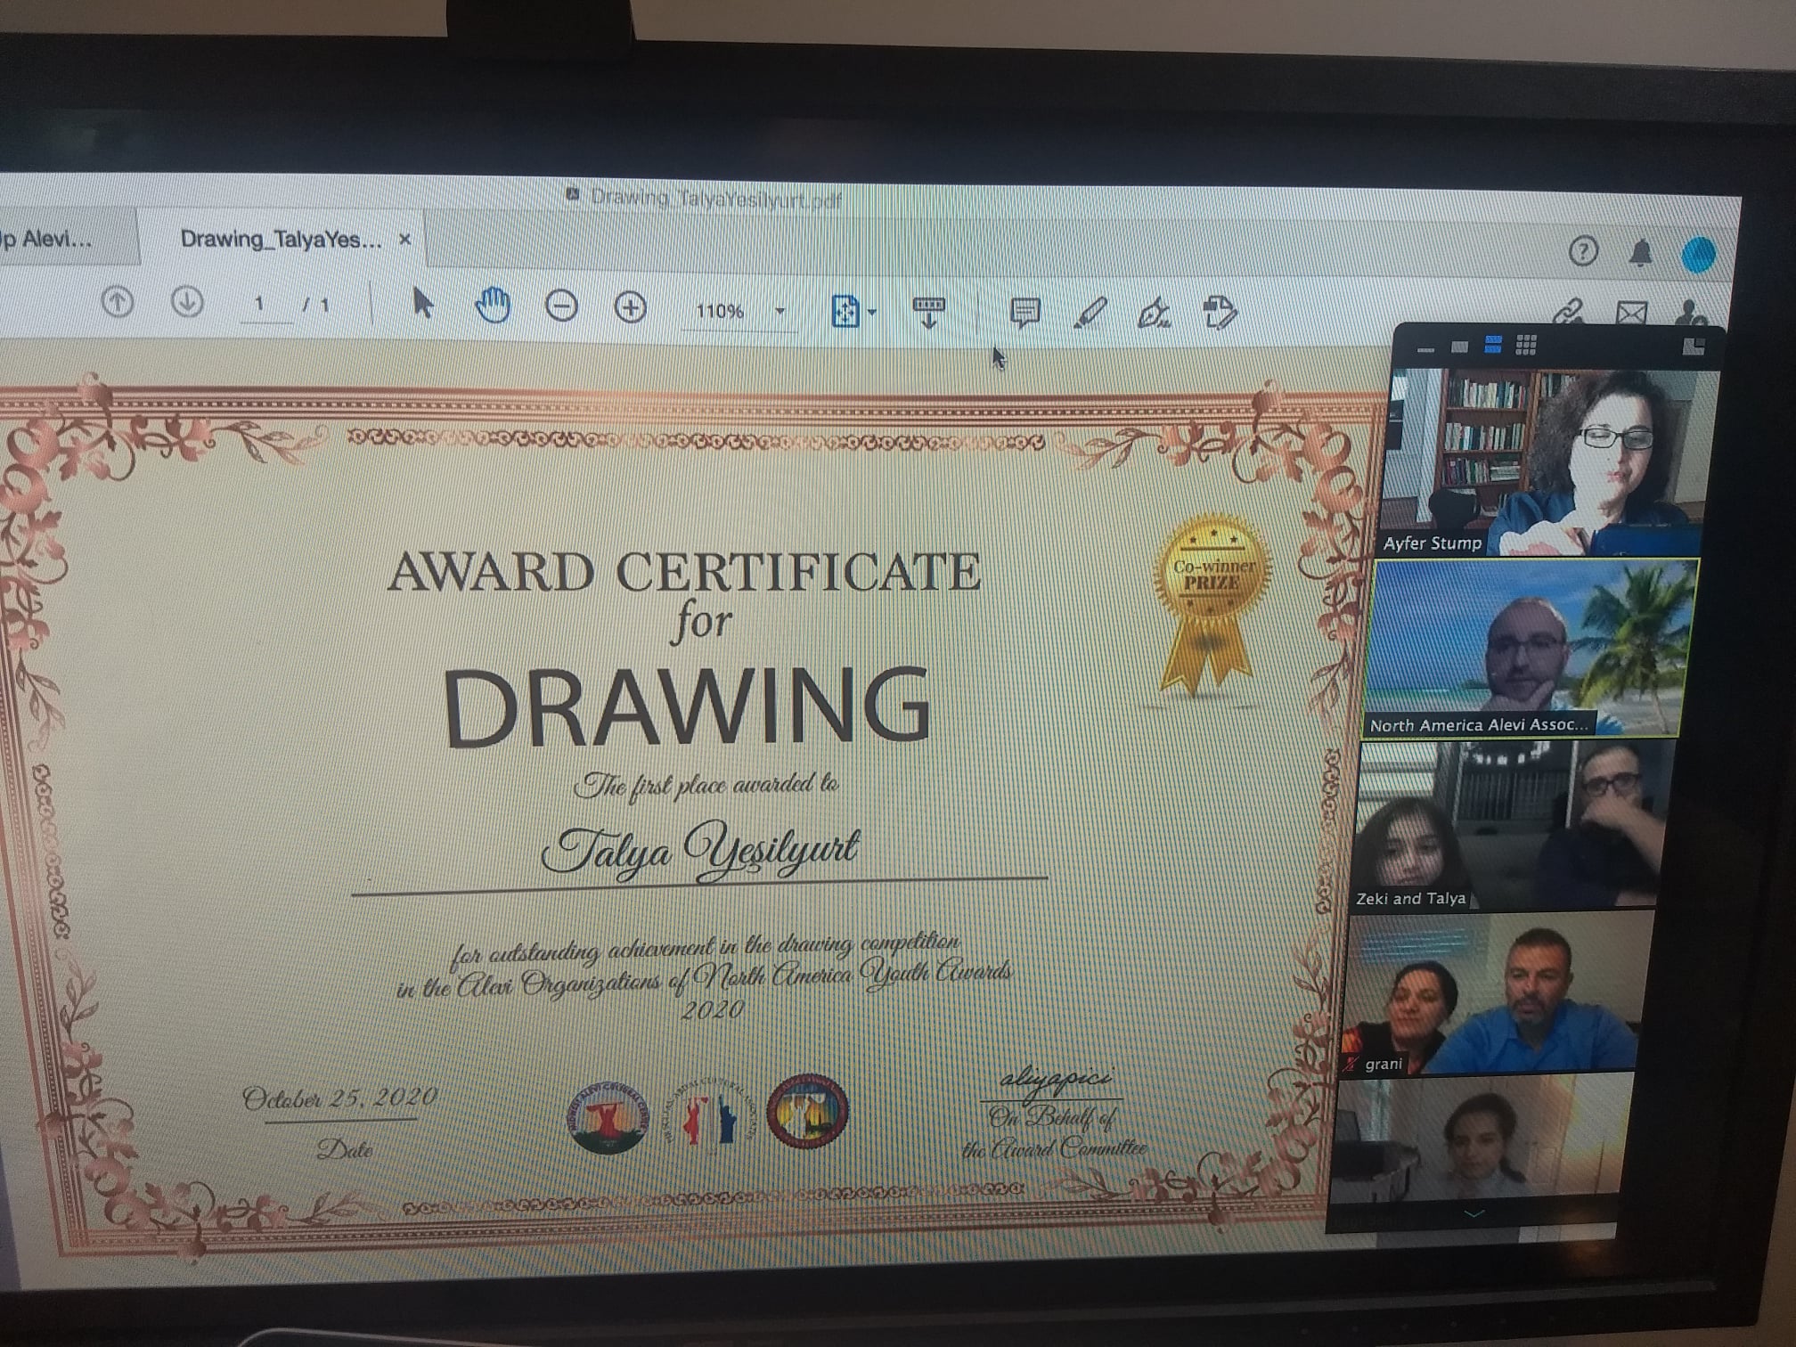1796x1347 pixels.
Task: Open the Sign document tool
Action: (1155, 314)
